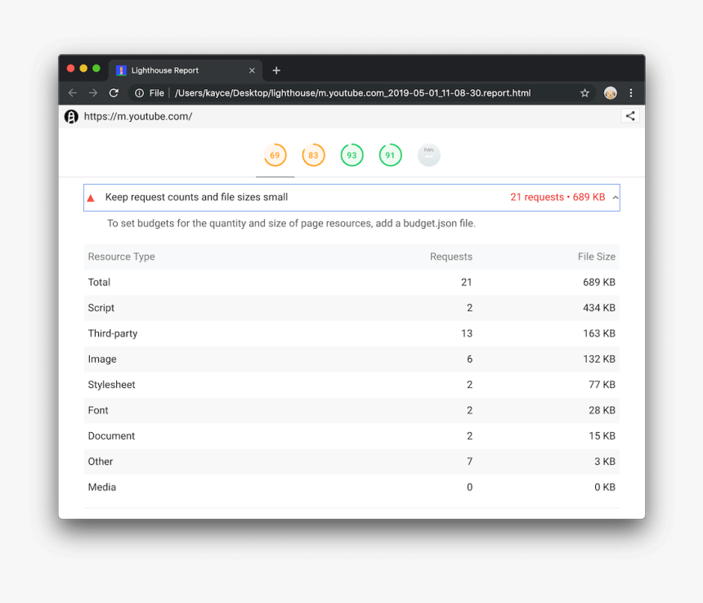Screen dimensions: 703x603
Task: Click the Requests column header
Action: click(x=451, y=257)
